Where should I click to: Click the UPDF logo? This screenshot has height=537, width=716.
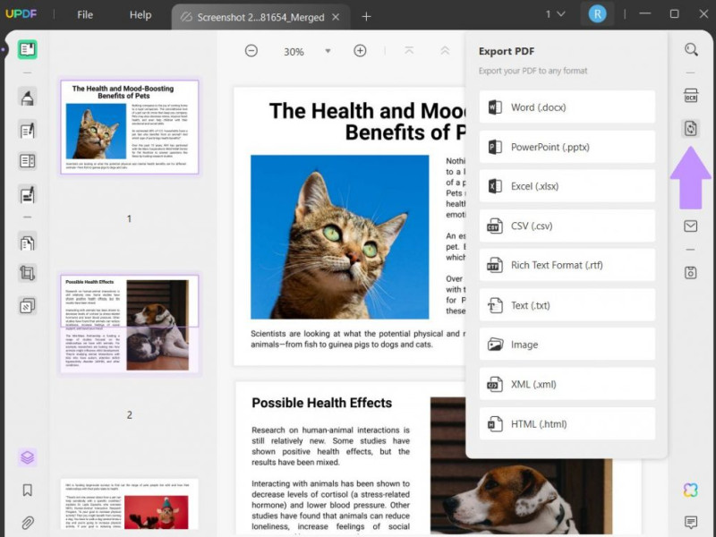21,14
